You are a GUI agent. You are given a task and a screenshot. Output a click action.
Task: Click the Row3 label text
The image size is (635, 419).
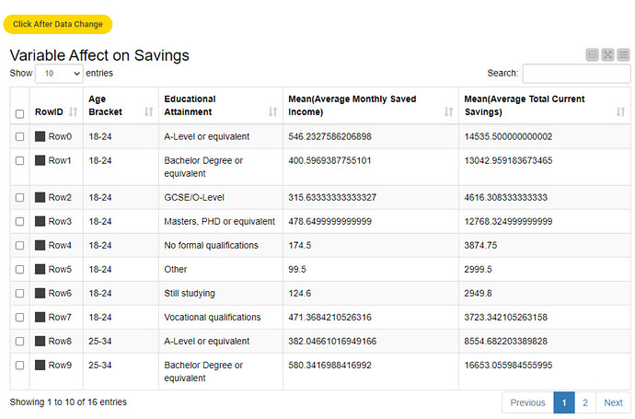[x=60, y=221]
